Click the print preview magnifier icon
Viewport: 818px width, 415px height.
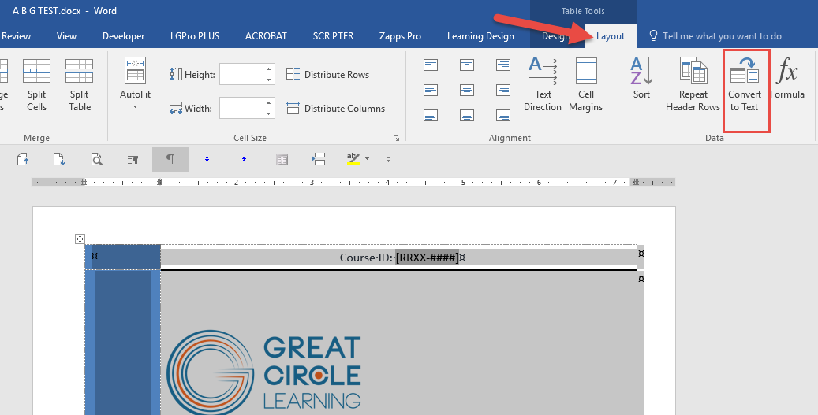click(x=96, y=159)
